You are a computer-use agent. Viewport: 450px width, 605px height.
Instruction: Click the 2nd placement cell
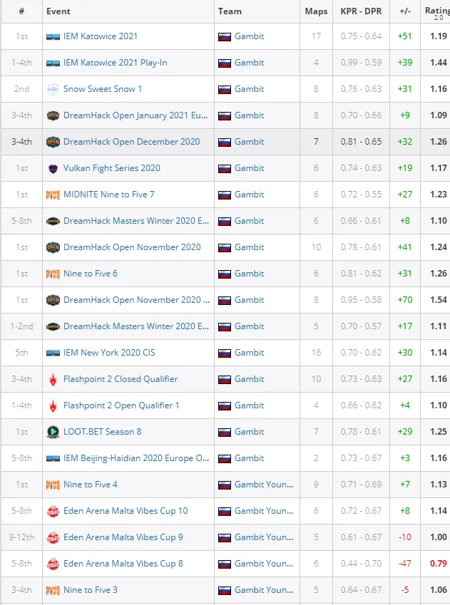(21, 89)
